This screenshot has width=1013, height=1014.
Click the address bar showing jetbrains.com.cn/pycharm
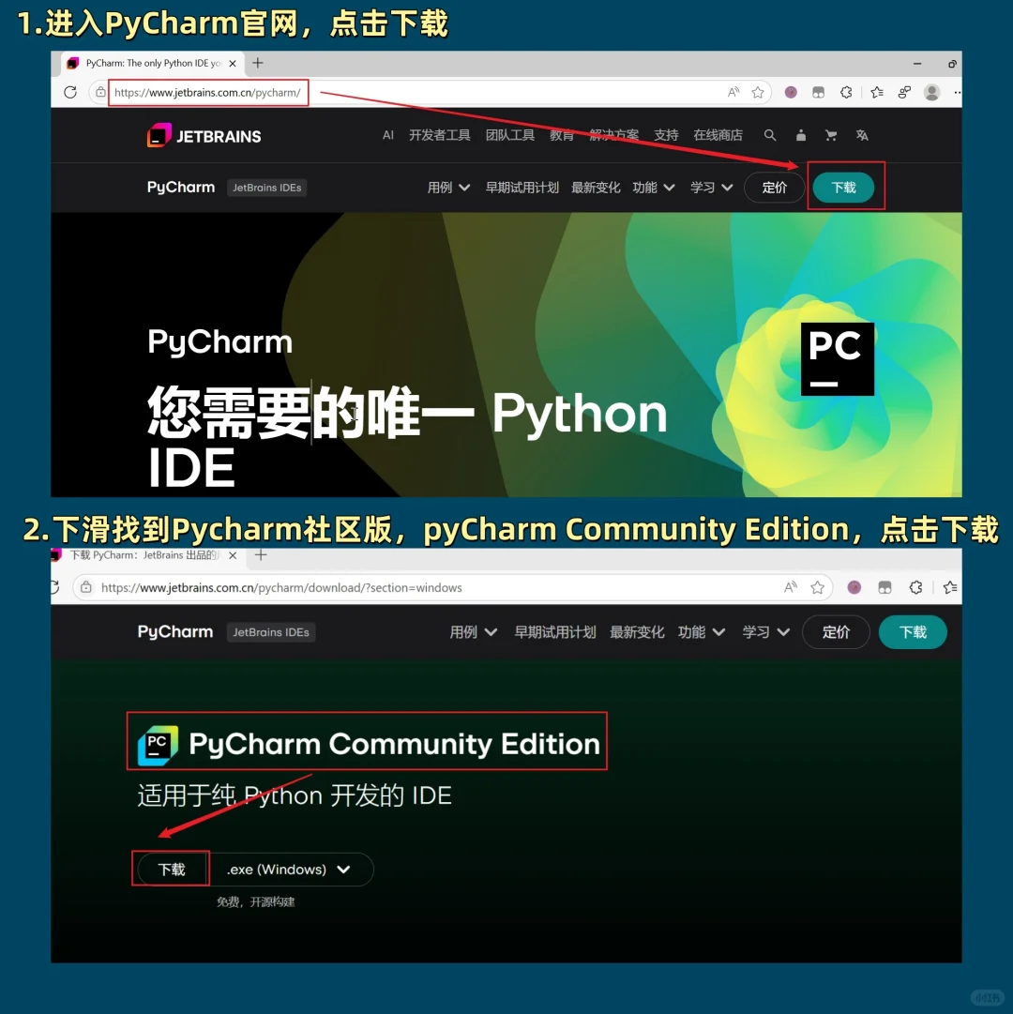click(208, 92)
